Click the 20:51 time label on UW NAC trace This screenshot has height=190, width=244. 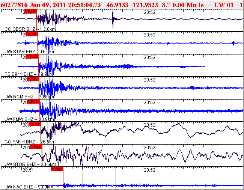pos(28,170)
